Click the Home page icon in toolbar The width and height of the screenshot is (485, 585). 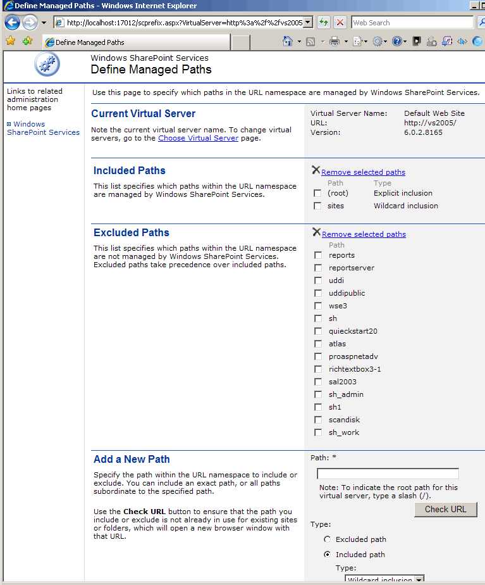click(x=288, y=41)
